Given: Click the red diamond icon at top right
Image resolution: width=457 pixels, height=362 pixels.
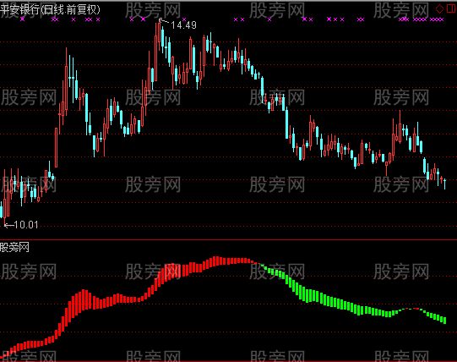Looking at the screenshot, I should coord(439,9).
